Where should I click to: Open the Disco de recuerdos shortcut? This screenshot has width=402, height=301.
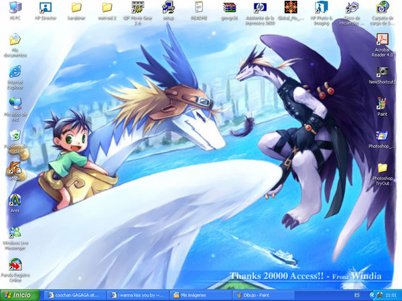[352, 7]
